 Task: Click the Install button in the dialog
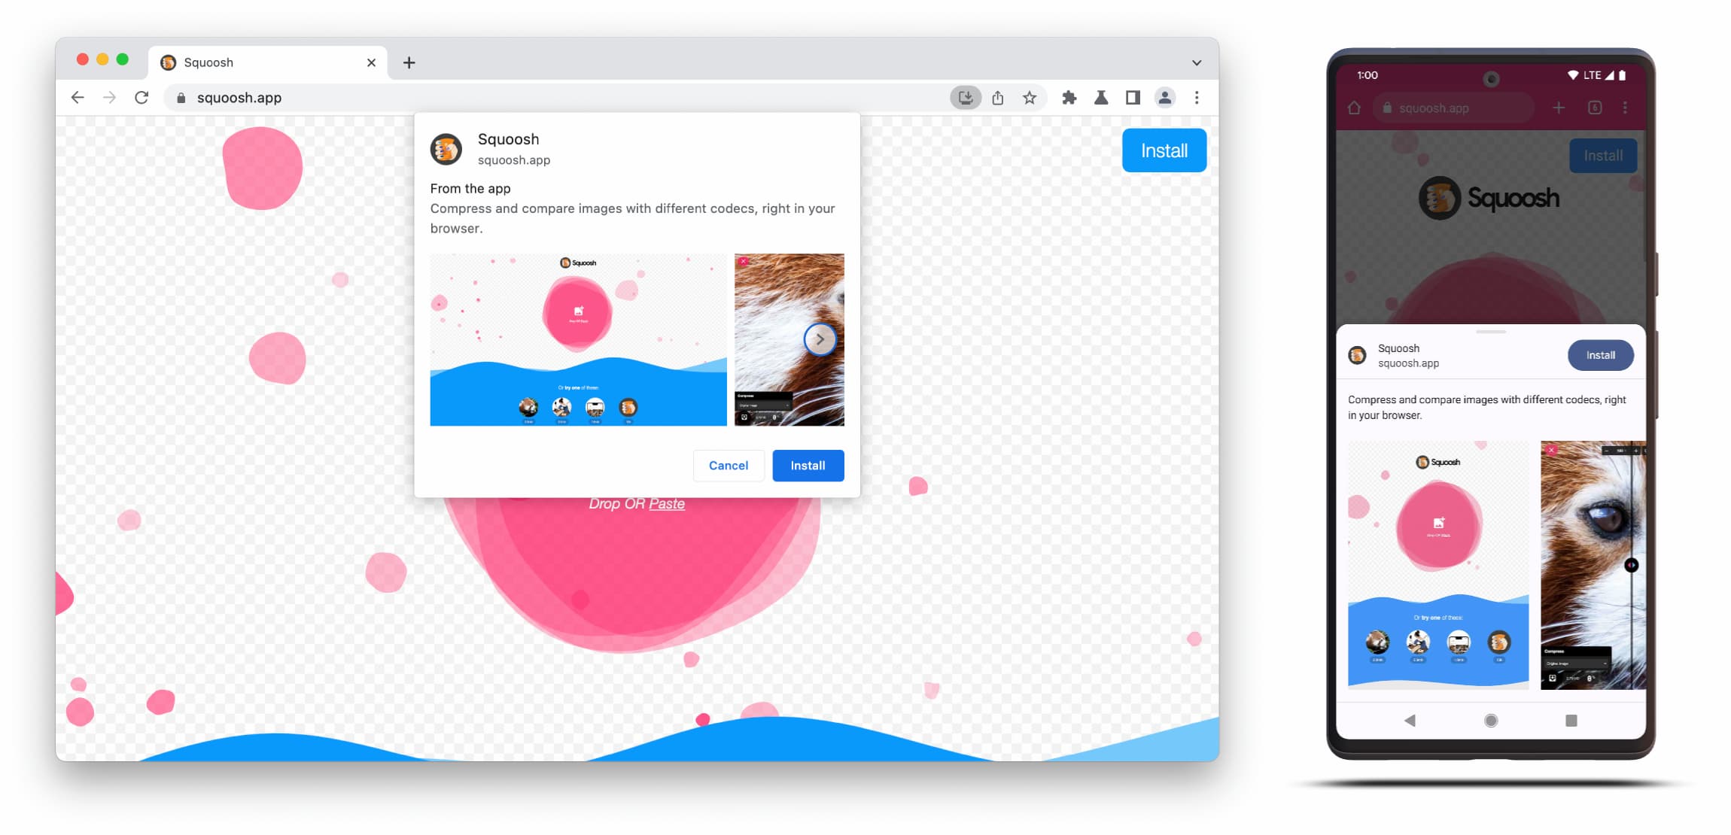(807, 464)
